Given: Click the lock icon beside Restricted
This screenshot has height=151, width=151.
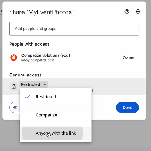Looking at the screenshot, I should [14, 87].
